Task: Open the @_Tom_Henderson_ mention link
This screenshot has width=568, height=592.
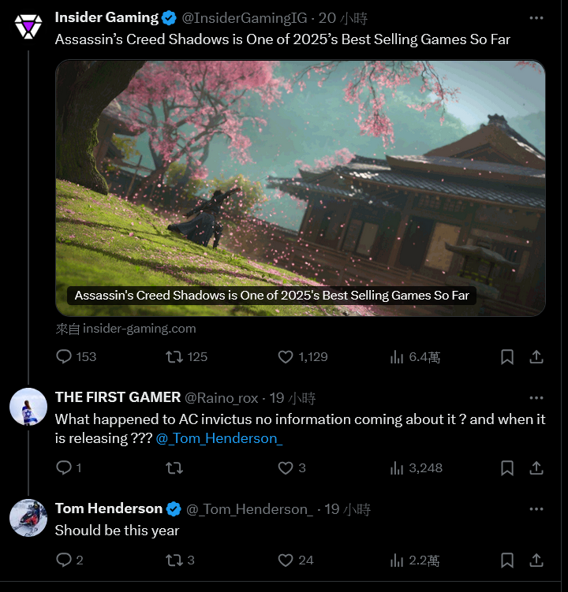Action: [x=219, y=438]
